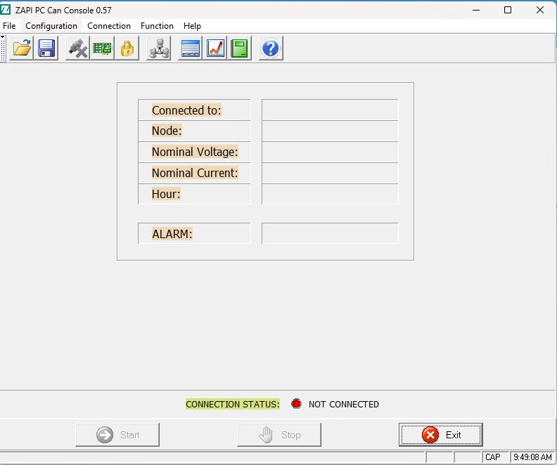Save using the floppy disk icon

pos(46,48)
